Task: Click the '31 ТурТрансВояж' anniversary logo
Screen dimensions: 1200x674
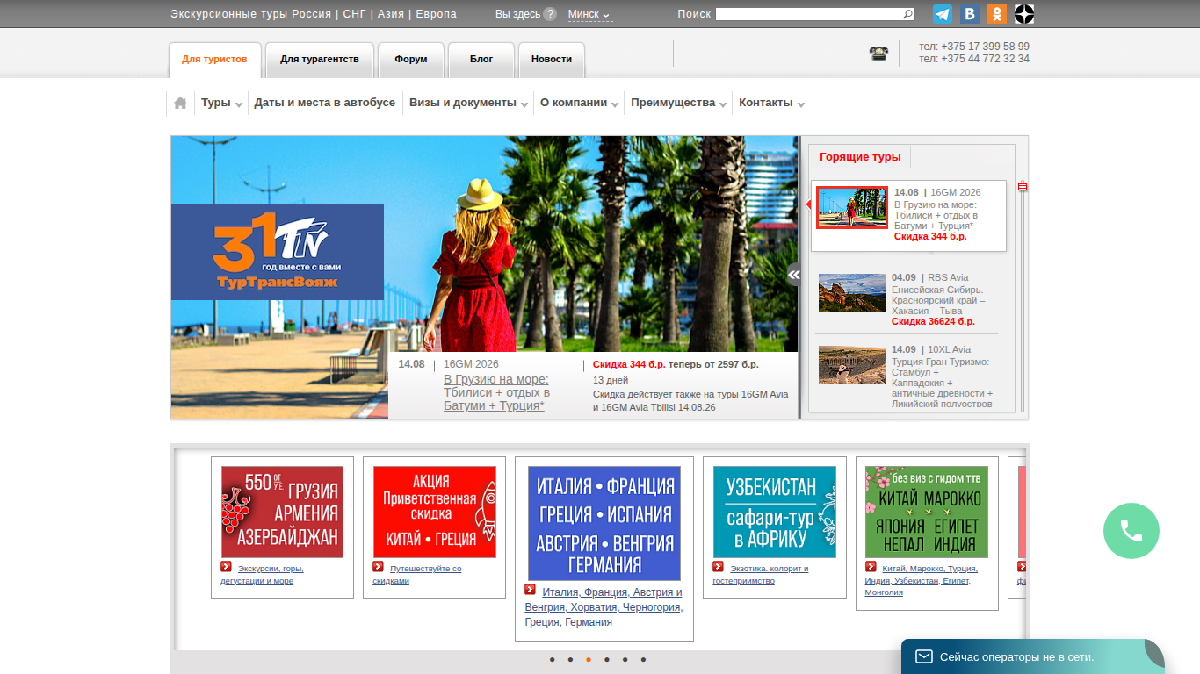Action: (278, 252)
